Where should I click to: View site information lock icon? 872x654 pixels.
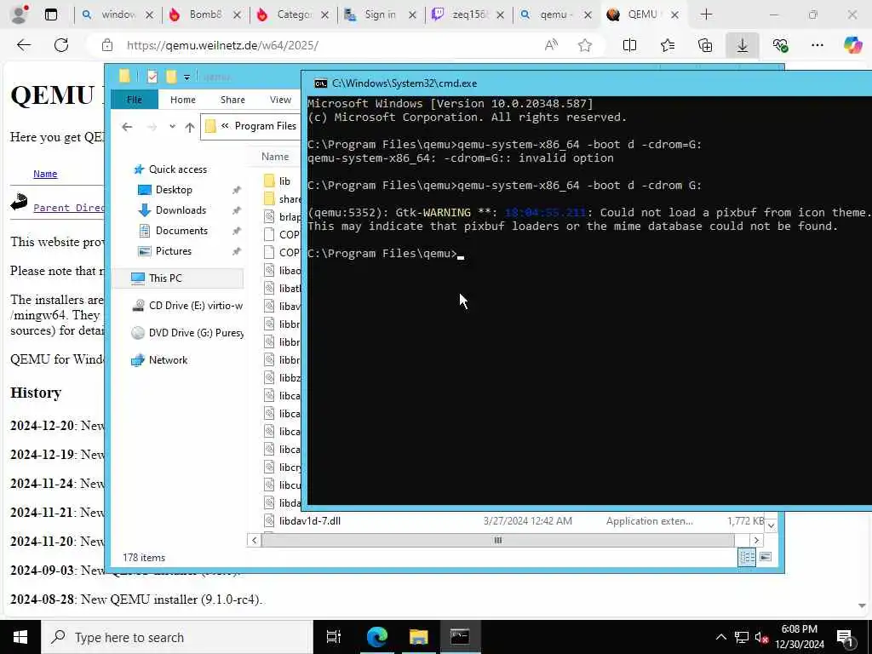[107, 46]
